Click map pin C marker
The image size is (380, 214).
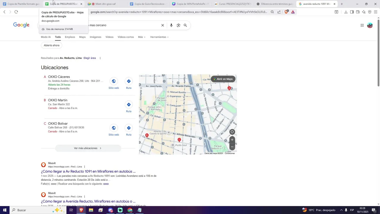click(x=179, y=140)
